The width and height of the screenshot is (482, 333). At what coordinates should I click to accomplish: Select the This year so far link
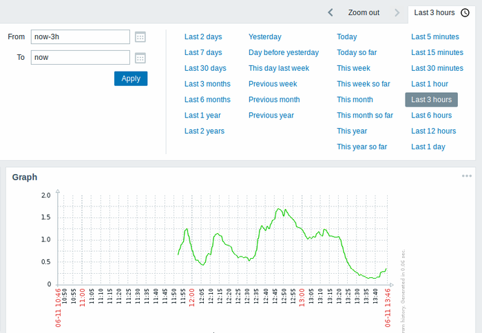click(362, 147)
